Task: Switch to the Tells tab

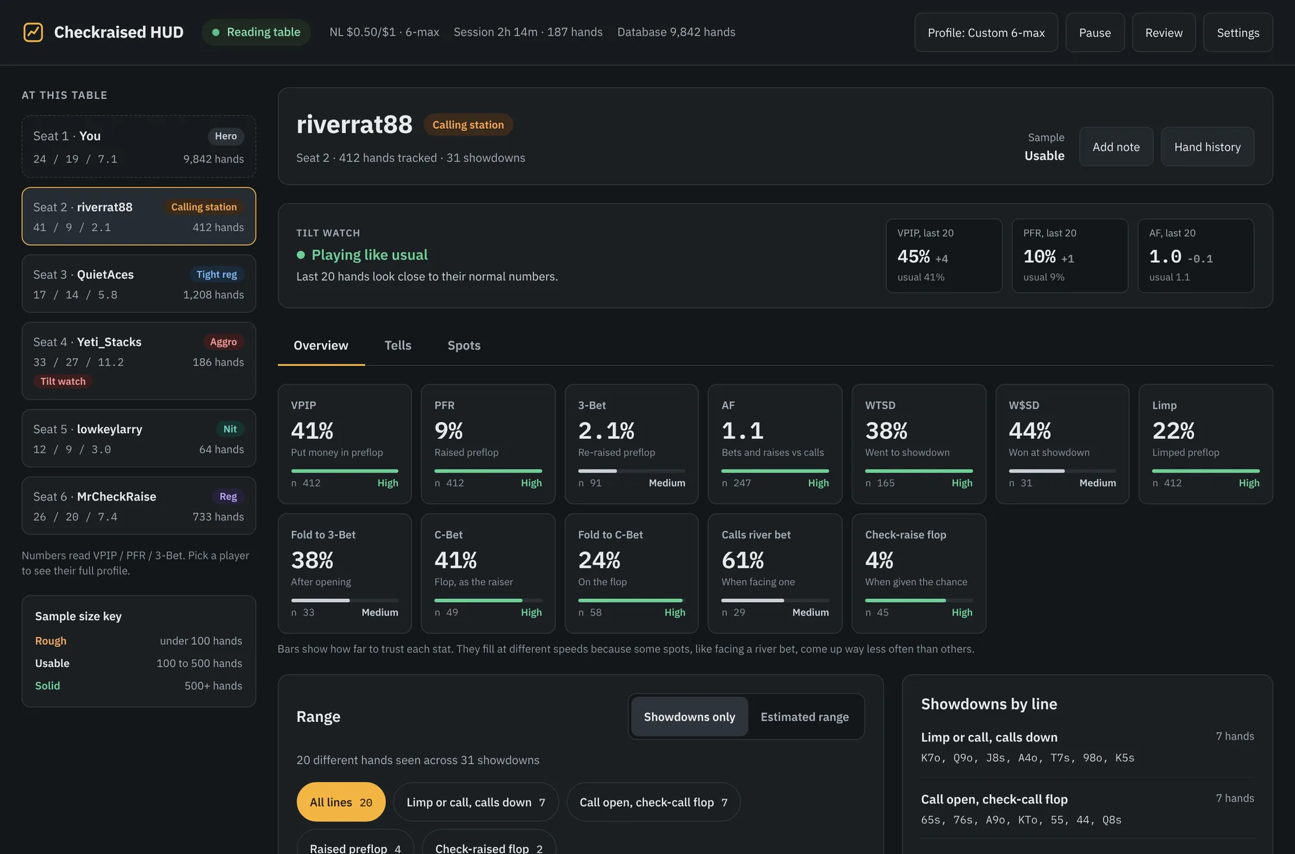Action: 398,345
